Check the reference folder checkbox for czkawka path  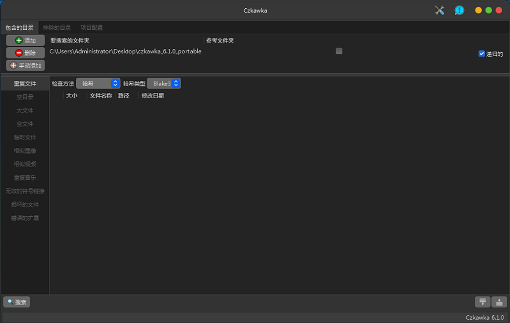(339, 51)
